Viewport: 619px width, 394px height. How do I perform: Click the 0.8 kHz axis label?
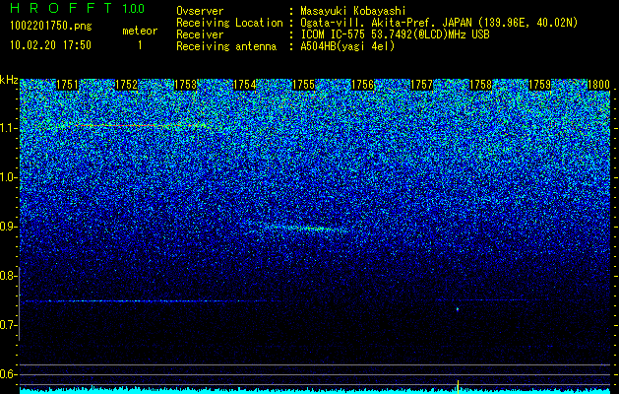tap(7, 276)
